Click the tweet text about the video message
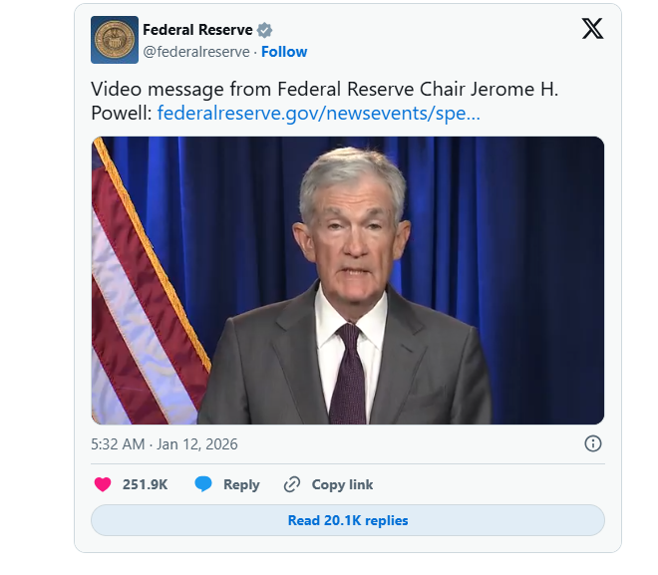The image size is (658, 575). (x=325, y=89)
